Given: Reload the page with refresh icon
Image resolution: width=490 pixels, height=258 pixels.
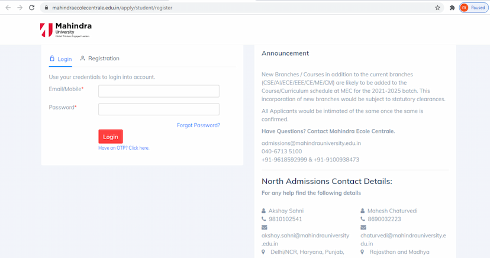Looking at the screenshot, I should pyautogui.click(x=32, y=8).
